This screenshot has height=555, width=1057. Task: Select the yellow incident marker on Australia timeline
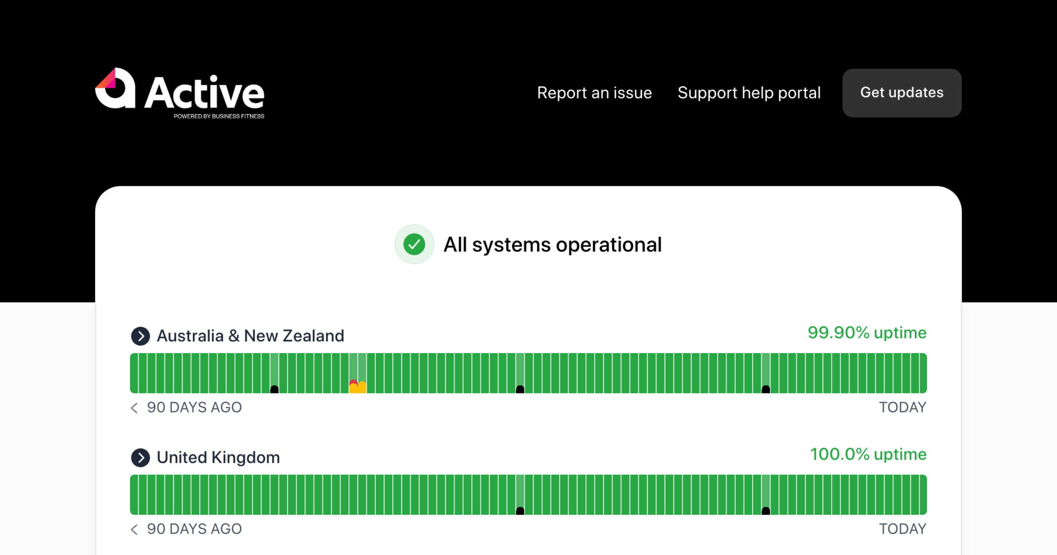(x=362, y=388)
